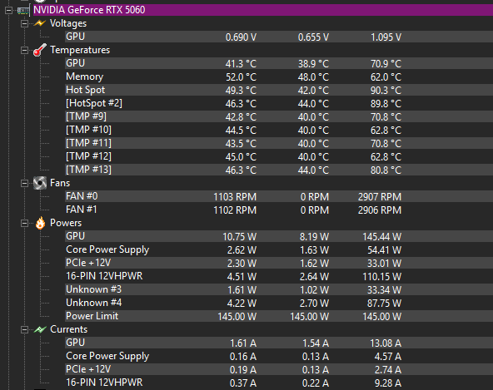Select the PCIe +12V current row
493x390 pixels.
[x=279, y=369]
